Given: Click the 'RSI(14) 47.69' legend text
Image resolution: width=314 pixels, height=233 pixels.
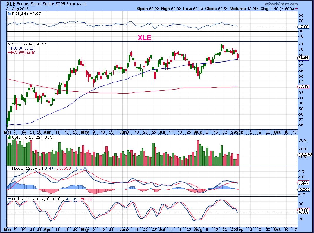Looking at the screenshot, I should pyautogui.click(x=26, y=13).
